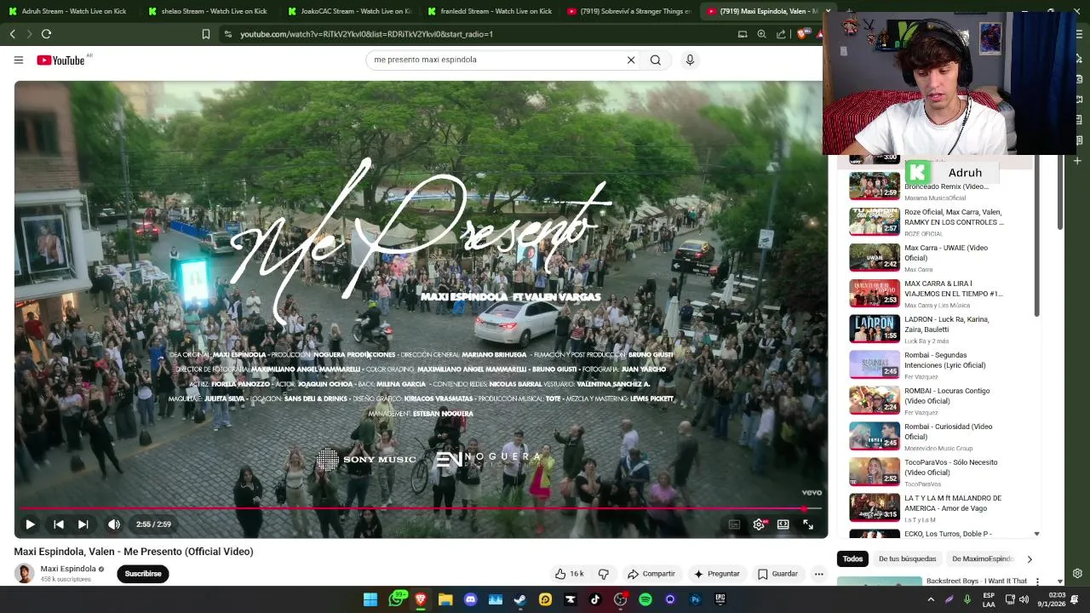The height and width of the screenshot is (613, 1090).
Task: Save the video with Guardar
Action: [x=777, y=574]
